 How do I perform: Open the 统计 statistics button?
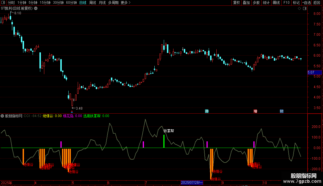[266, 3]
